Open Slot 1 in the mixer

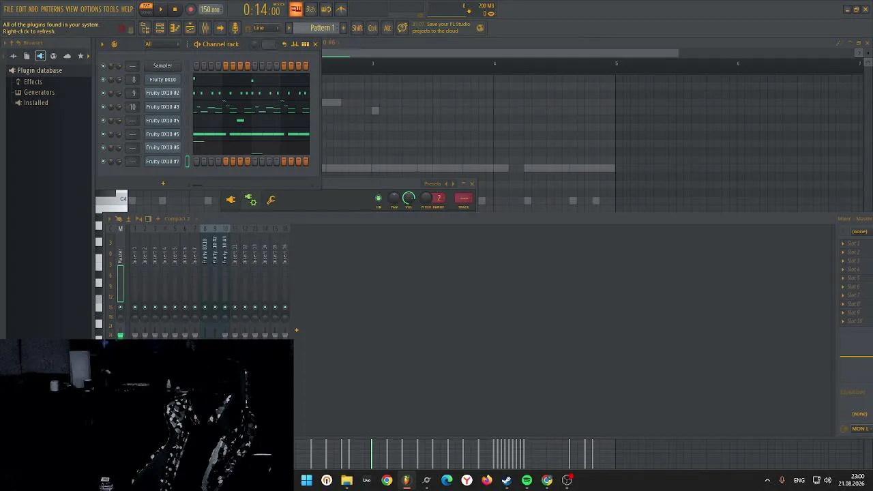tap(853, 243)
